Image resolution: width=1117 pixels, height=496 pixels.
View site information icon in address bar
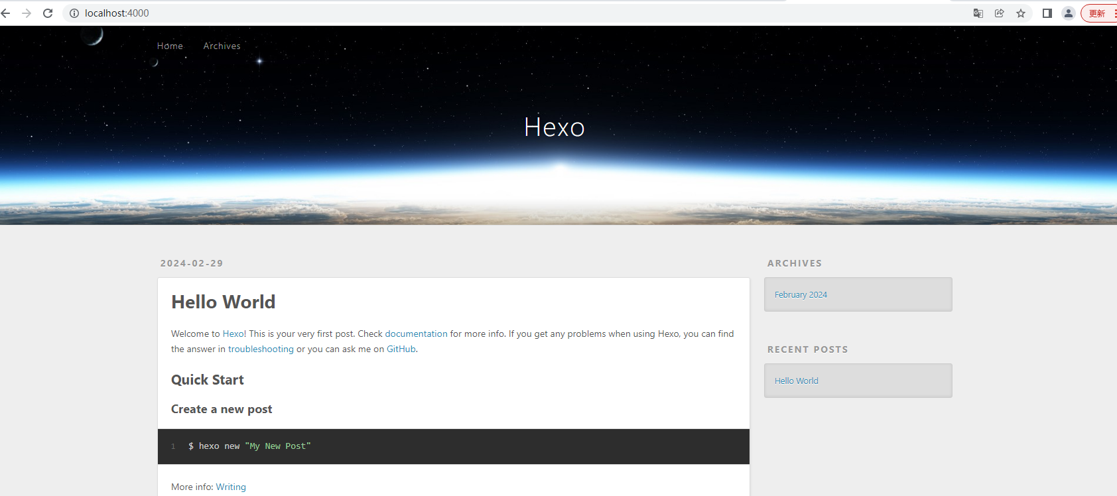pos(74,13)
